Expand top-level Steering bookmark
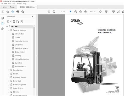The image size is (124, 96). click(9, 92)
